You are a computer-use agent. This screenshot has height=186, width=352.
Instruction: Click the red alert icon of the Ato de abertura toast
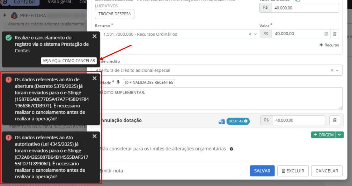pos(8,80)
